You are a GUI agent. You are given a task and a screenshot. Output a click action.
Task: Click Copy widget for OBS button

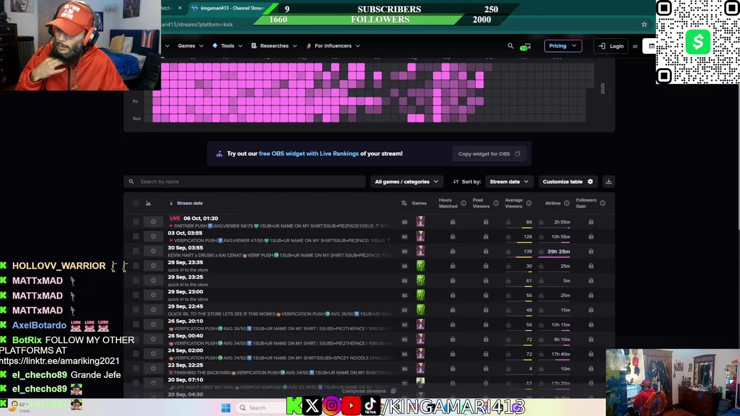[x=489, y=154]
